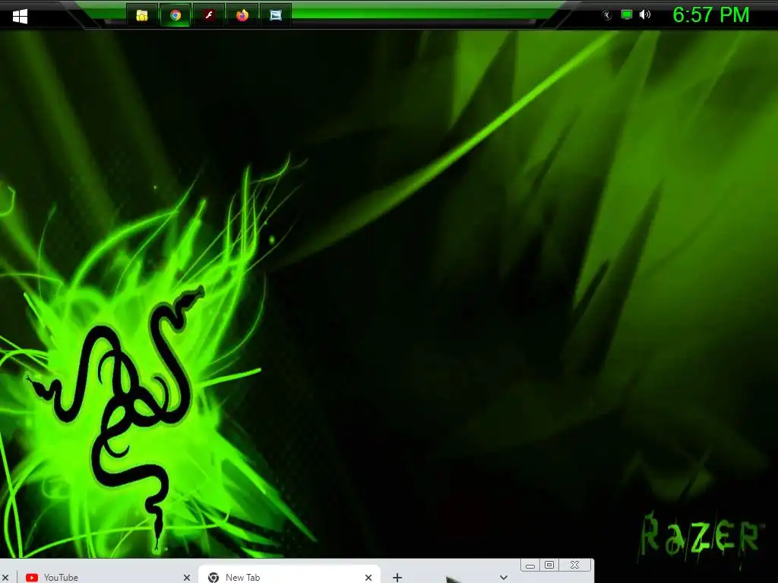Open the picture viewer taskbar icon
The image size is (778, 583).
pyautogui.click(x=275, y=15)
